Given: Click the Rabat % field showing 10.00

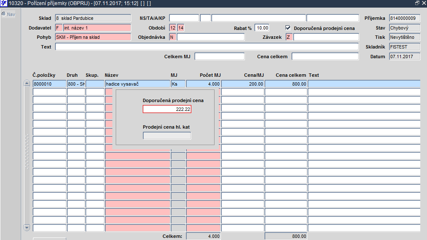Looking at the screenshot, I should (x=262, y=28).
